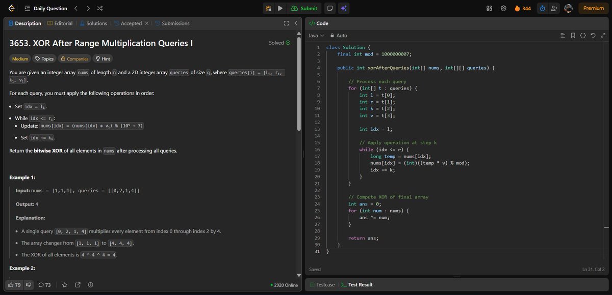Click the 2920 Online indicator
The width and height of the screenshot is (612, 295).
coord(284,285)
